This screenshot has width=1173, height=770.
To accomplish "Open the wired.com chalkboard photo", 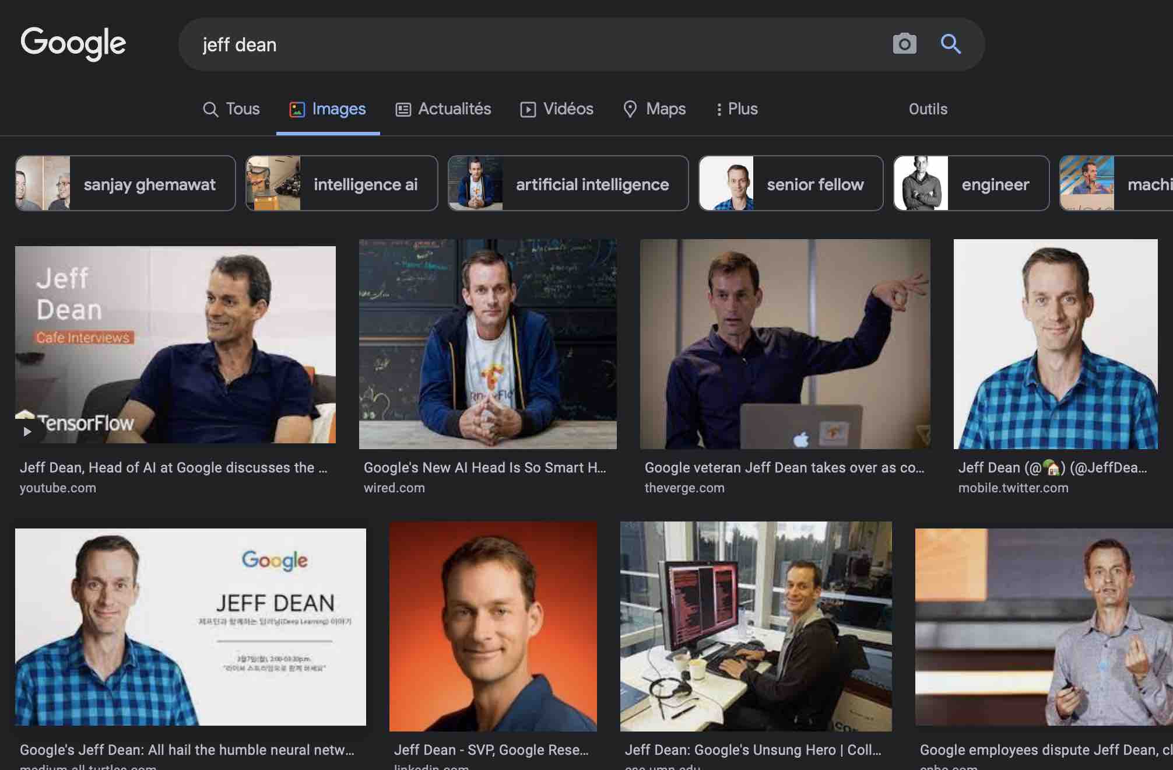I will (488, 344).
